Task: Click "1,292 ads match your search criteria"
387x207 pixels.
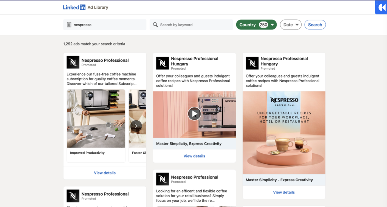Action: (94, 44)
